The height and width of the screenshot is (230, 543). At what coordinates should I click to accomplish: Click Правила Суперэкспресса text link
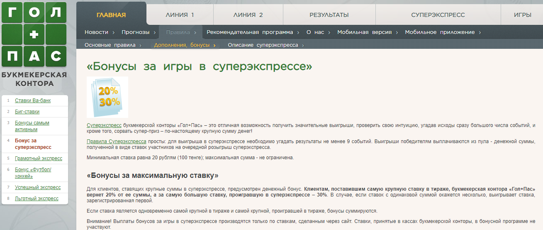[x=117, y=141]
